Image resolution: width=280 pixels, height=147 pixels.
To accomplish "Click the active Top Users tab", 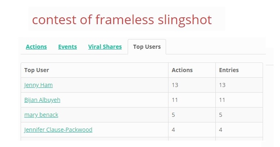I will [147, 47].
